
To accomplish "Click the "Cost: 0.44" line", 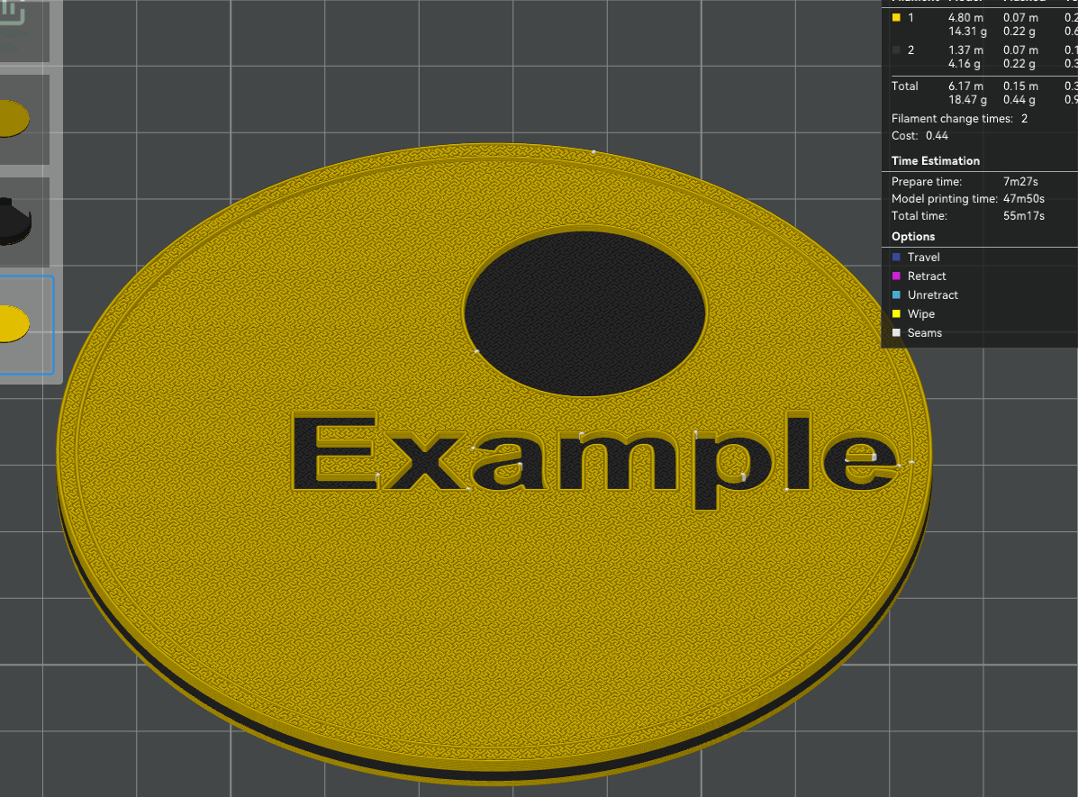I will [x=919, y=136].
